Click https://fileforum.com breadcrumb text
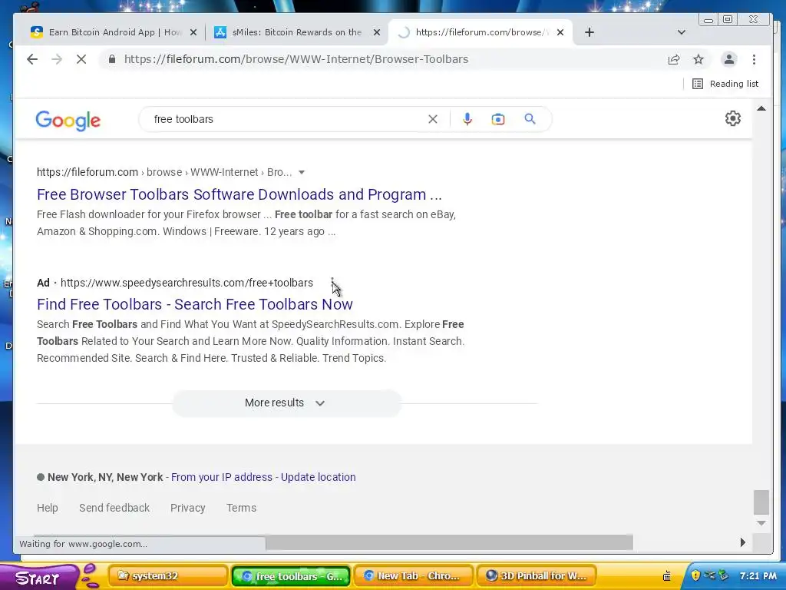 88,173
